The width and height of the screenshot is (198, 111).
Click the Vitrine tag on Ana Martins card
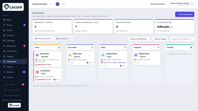tap(43, 73)
